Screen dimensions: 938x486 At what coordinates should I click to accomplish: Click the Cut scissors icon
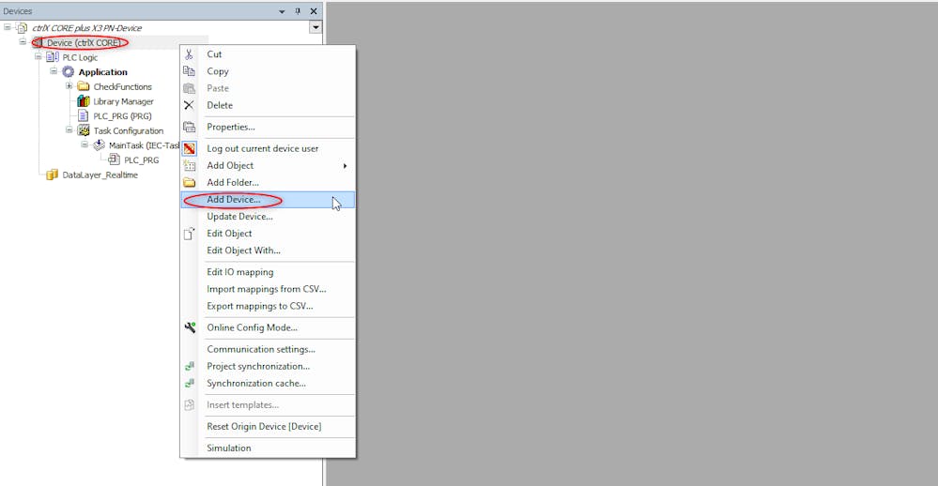(x=189, y=54)
